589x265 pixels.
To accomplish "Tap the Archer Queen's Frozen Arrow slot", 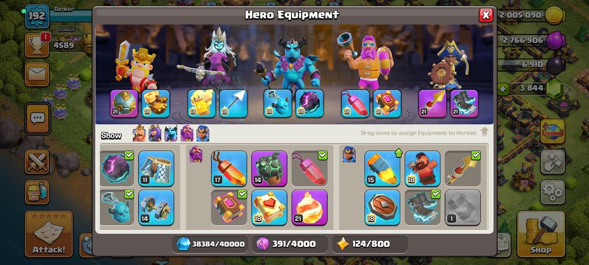I will tap(233, 104).
